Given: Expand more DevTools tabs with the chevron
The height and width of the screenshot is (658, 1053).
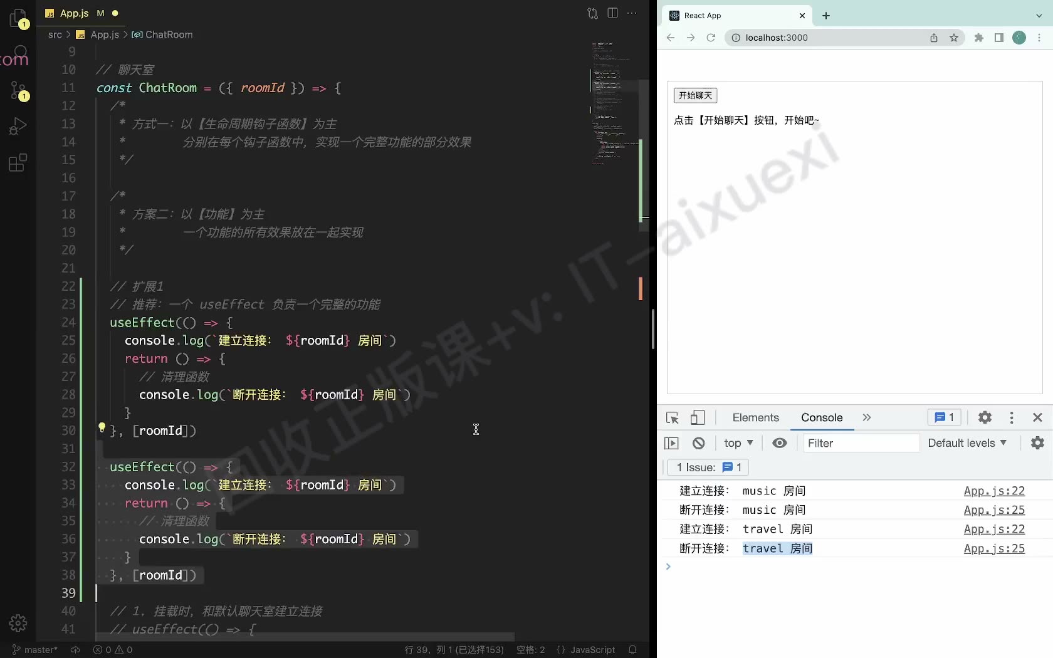Looking at the screenshot, I should click(867, 417).
